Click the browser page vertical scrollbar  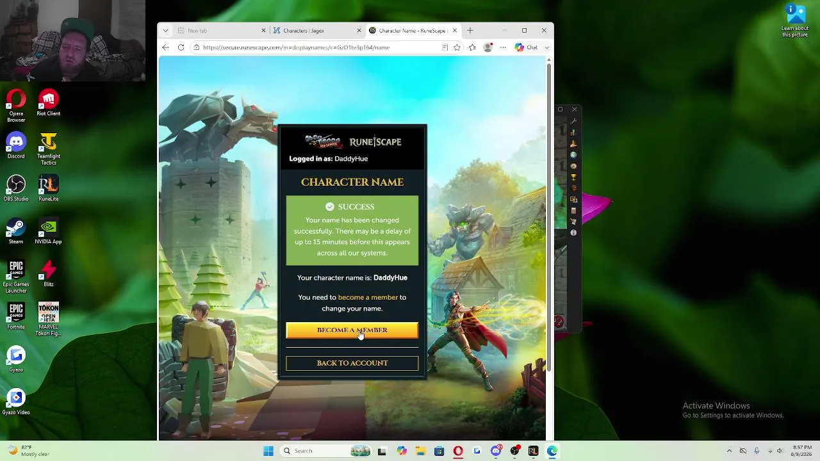[548, 218]
